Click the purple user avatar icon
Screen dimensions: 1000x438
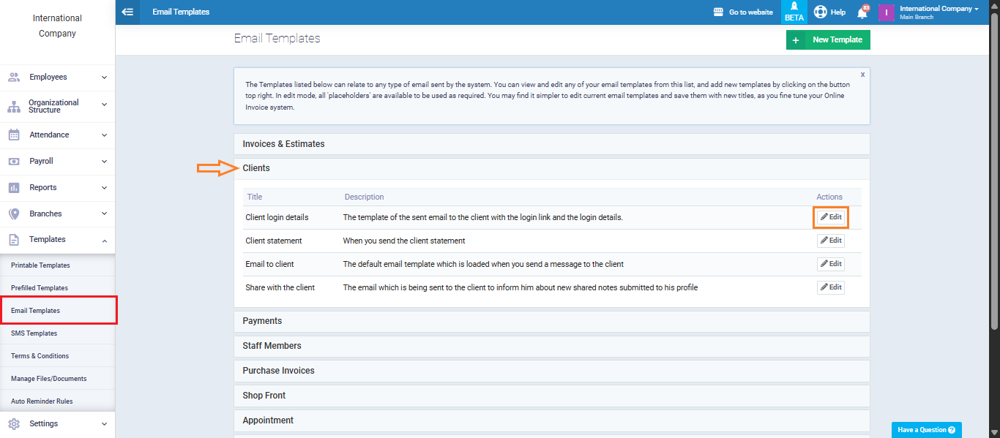tap(886, 12)
